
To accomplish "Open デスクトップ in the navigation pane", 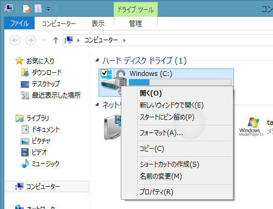I will [x=45, y=84].
